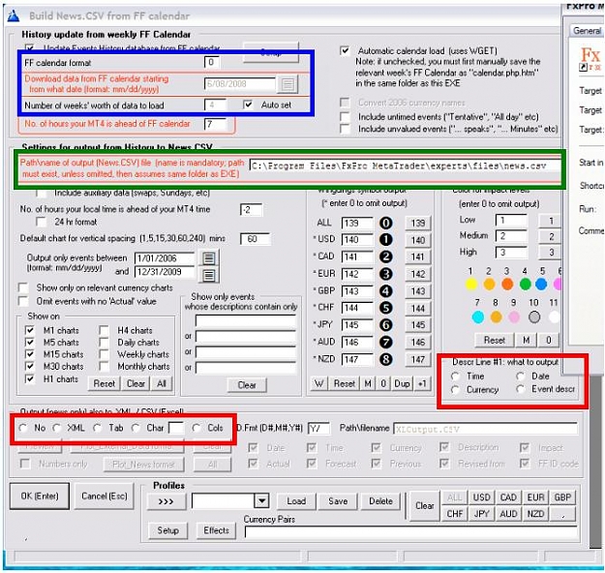Click the Currency Pairs input field
The height and width of the screenshot is (573, 605).
point(410,533)
